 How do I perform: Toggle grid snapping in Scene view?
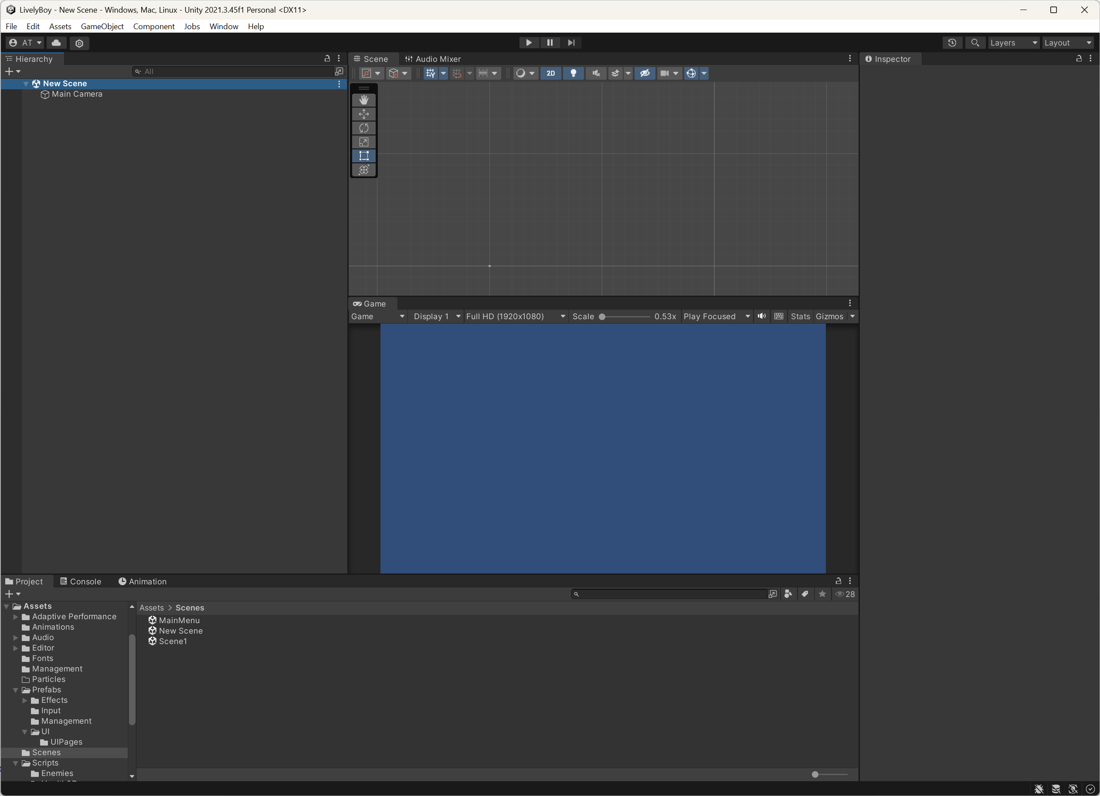pyautogui.click(x=456, y=73)
